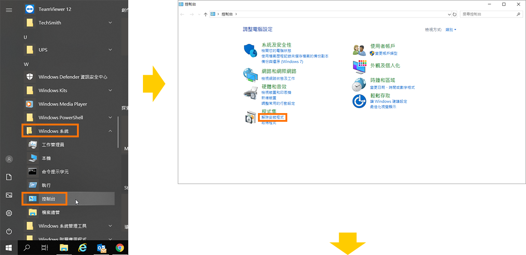Click the 外觀及個人化 monitor icon

[x=360, y=67]
